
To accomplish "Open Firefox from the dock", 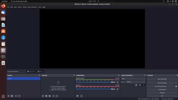I will (3, 6).
